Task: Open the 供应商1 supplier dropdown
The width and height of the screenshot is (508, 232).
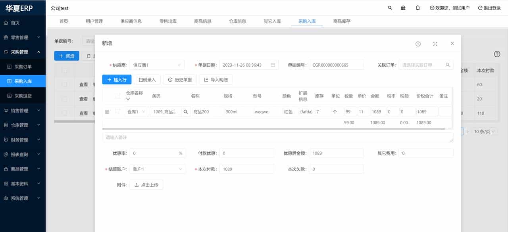Action: [157, 64]
